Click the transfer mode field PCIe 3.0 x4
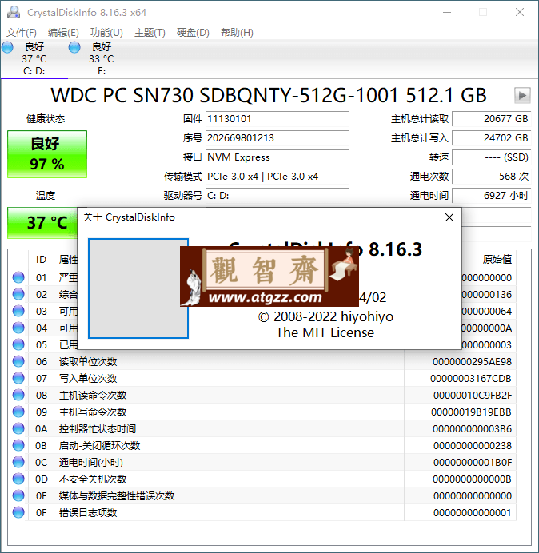 point(277,177)
